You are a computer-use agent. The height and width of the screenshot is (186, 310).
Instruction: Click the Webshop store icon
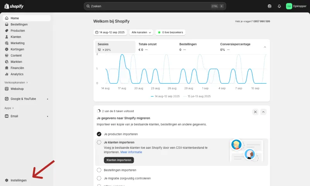click(7, 89)
